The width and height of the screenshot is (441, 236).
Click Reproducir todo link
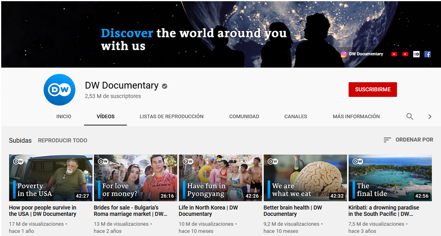(x=62, y=140)
